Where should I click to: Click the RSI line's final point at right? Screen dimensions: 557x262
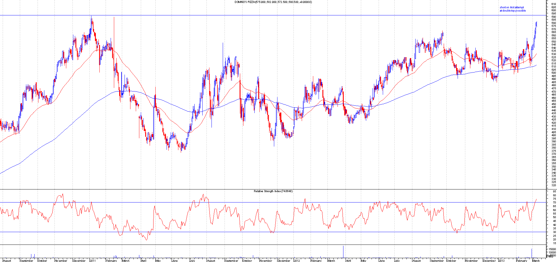click(536, 199)
